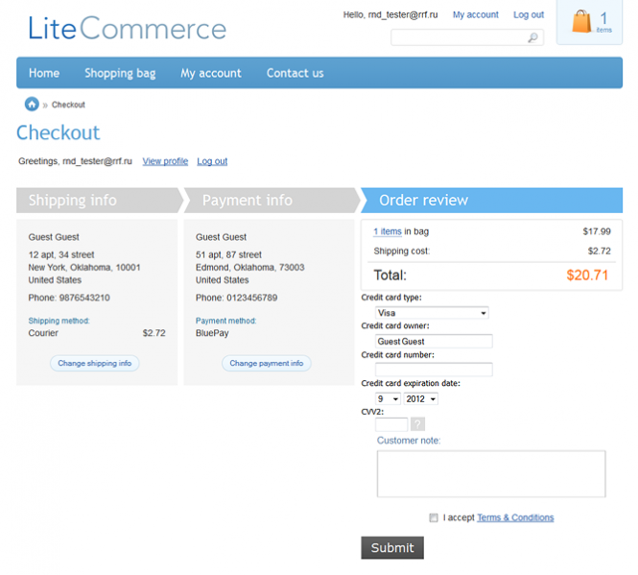The height and width of the screenshot is (575, 638).
Task: Click the Checkout breadcrumb text
Action: (x=68, y=105)
